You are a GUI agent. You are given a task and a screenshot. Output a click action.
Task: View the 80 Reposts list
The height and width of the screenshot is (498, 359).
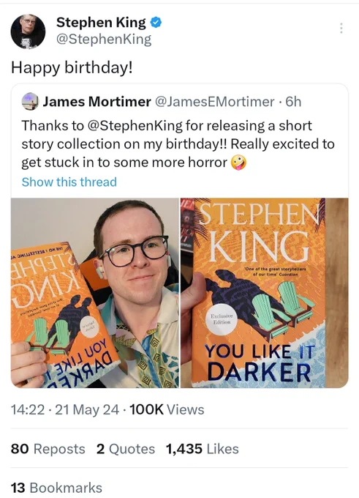48,449
